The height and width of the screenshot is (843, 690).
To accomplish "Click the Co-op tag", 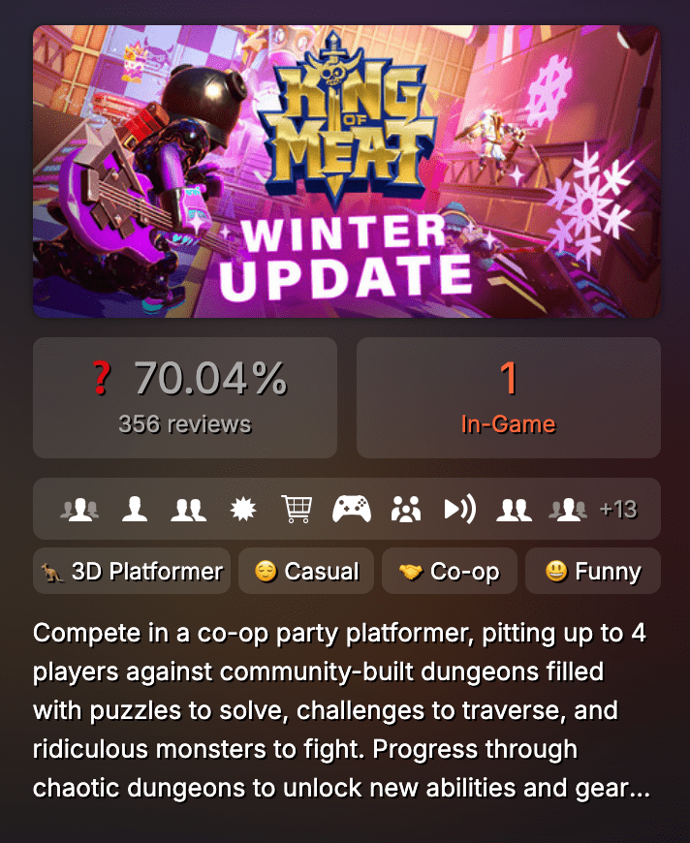I will coord(450,571).
